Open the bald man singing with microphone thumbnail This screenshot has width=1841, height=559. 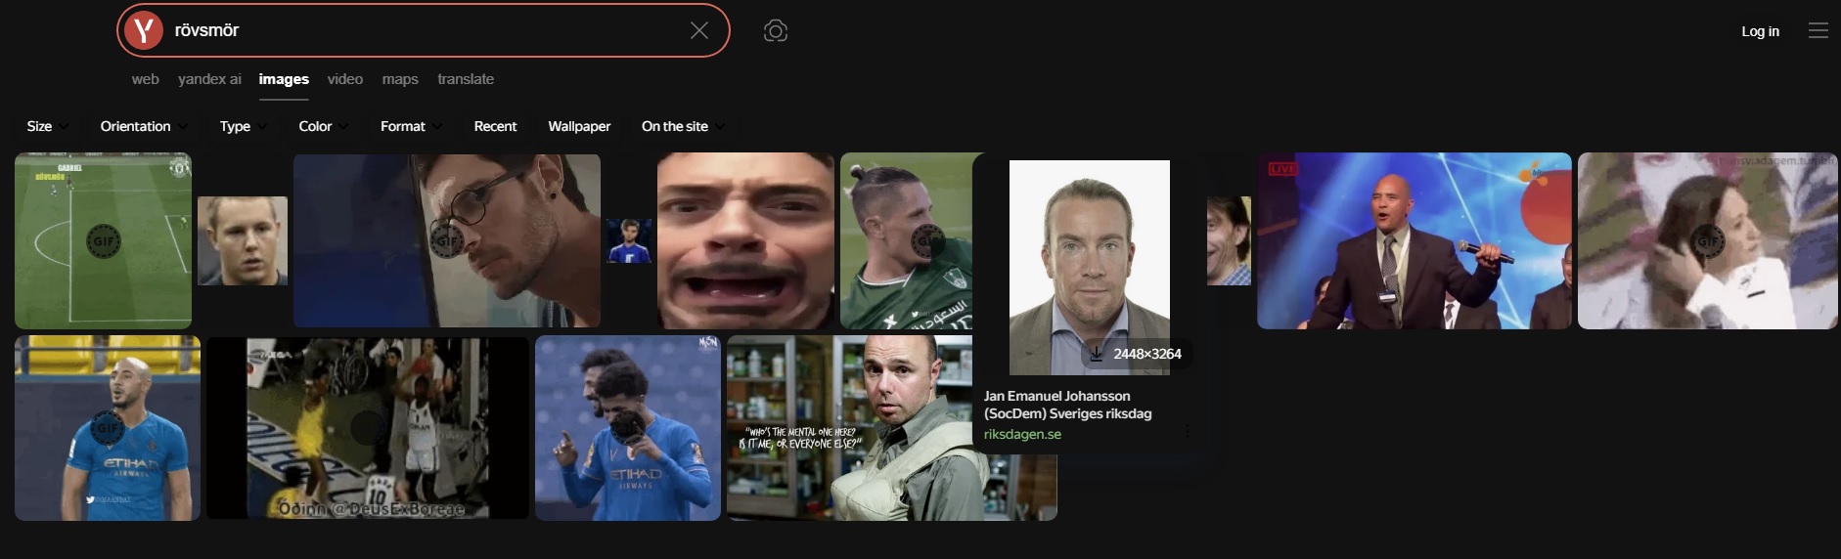[x=1414, y=240]
